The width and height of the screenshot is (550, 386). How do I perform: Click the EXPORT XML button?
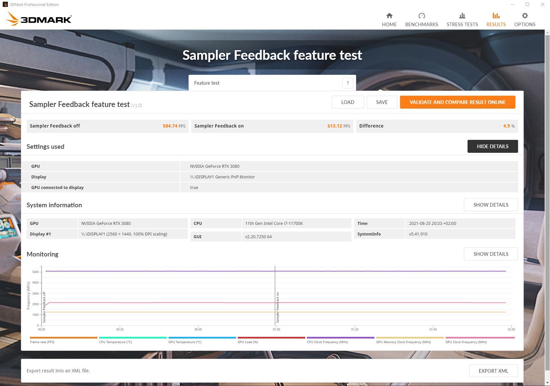pyautogui.click(x=493, y=371)
